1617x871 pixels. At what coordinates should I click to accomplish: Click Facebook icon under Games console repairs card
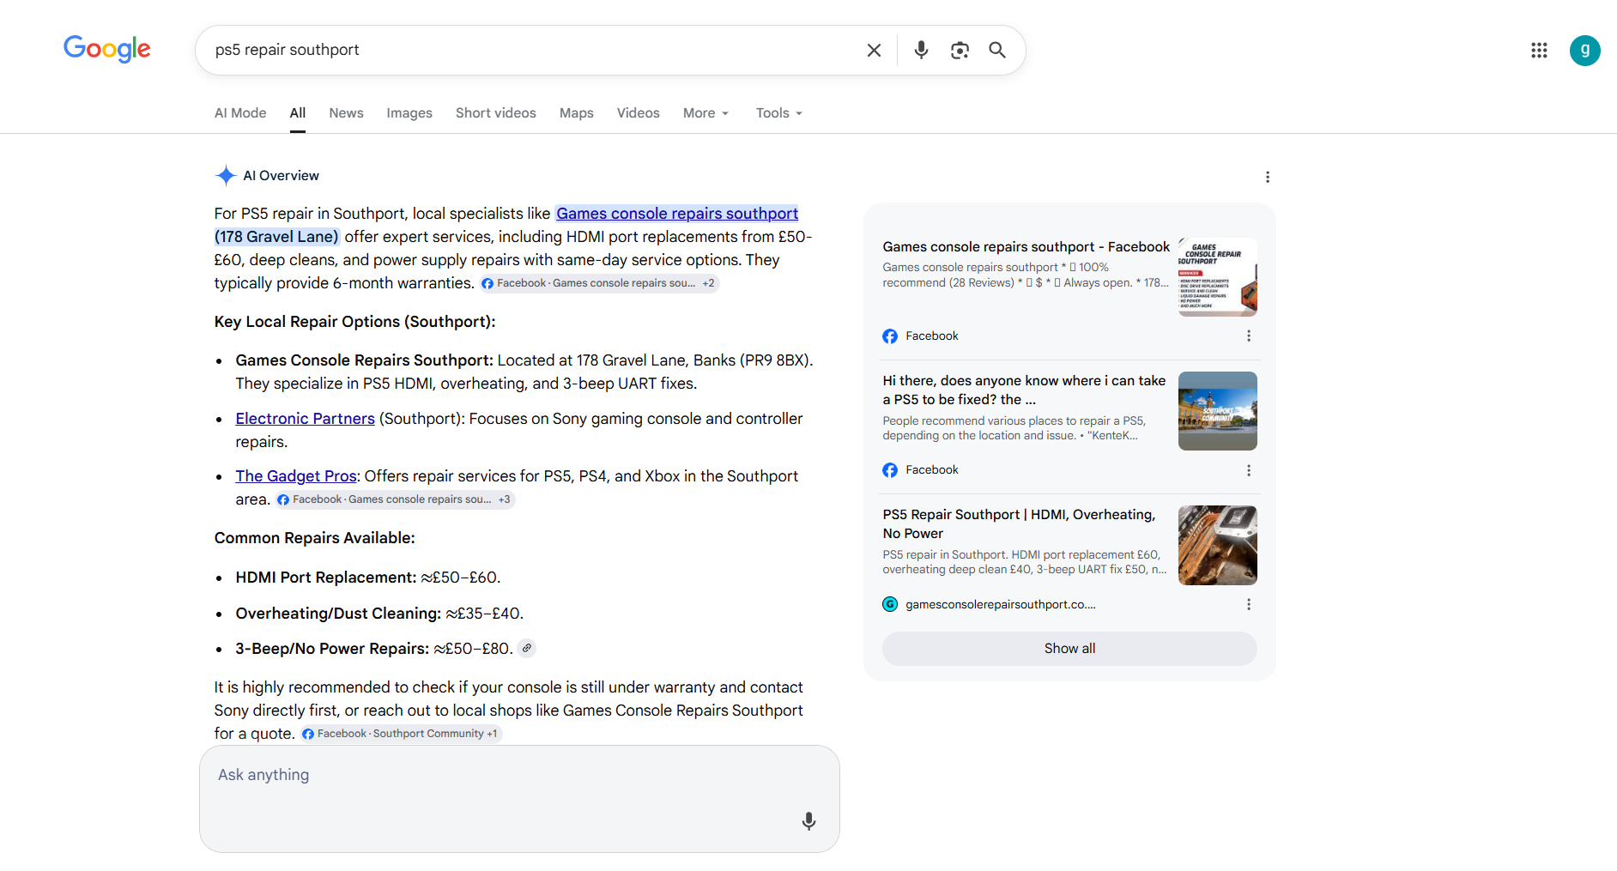(890, 336)
